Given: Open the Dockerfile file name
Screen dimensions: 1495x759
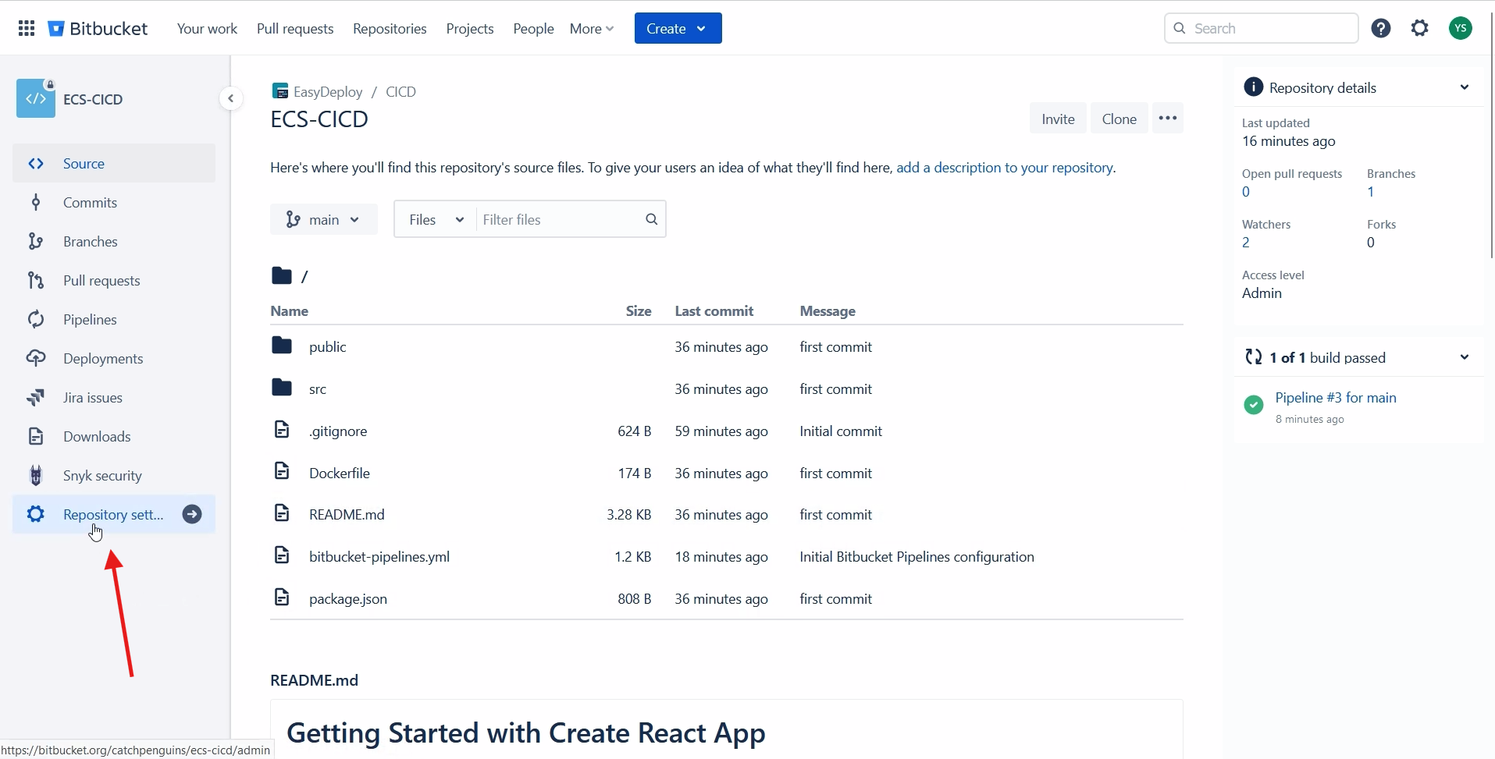Looking at the screenshot, I should 340,473.
